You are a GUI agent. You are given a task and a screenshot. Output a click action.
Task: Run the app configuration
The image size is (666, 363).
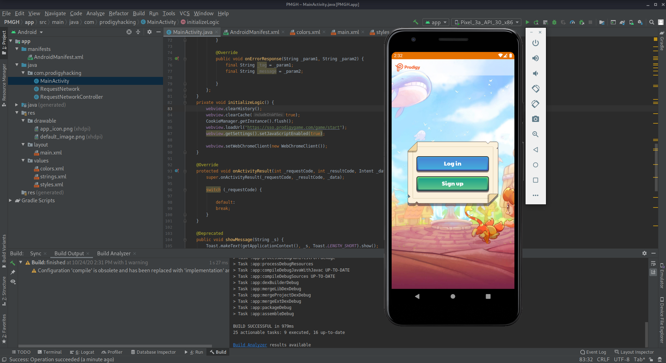[x=527, y=22]
